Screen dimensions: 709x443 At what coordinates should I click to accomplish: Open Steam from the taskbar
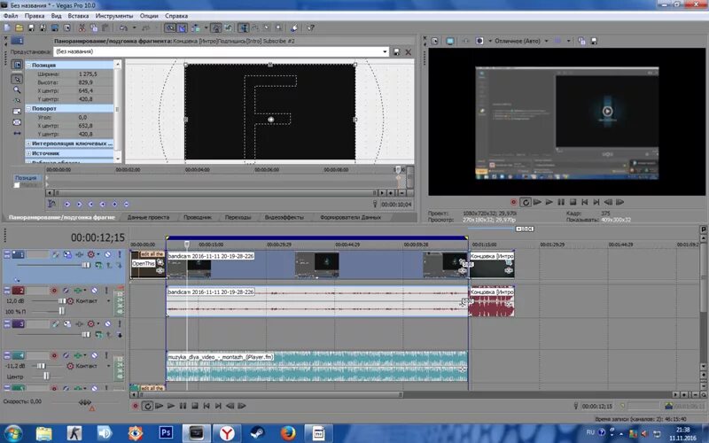tap(258, 433)
